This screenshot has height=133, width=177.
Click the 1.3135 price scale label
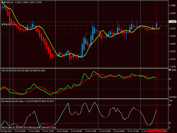point(172,67)
